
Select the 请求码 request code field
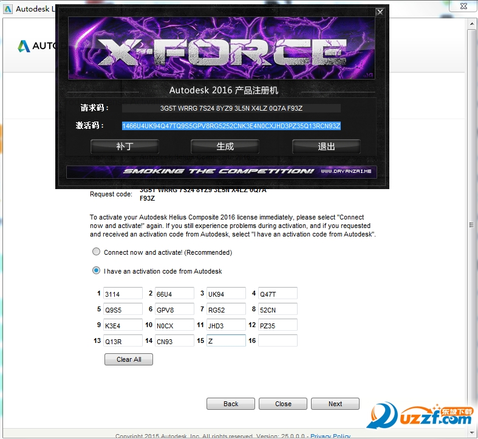tap(231, 108)
